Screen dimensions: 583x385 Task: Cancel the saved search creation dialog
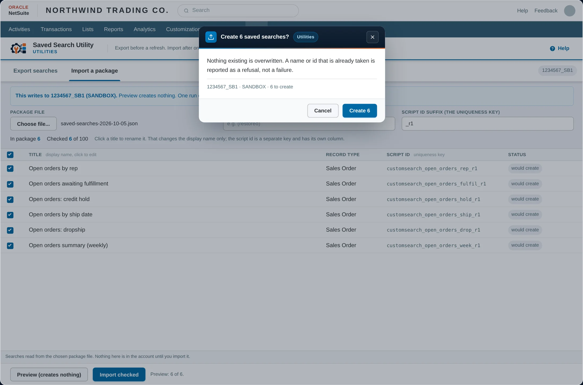[x=323, y=111]
